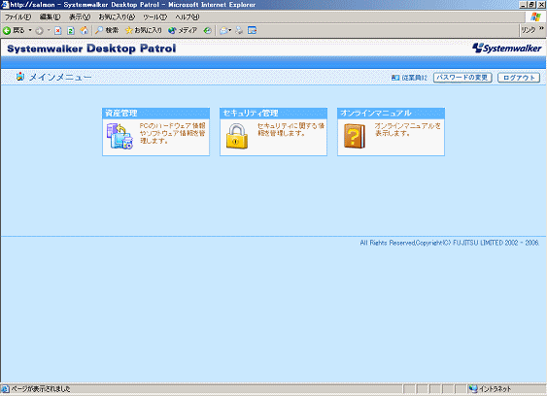Expand the リンク links bar chevron
The height and width of the screenshot is (396, 547).
(541, 28)
